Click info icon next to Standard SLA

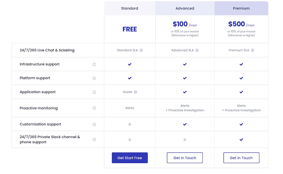pyautogui.click(x=141, y=50)
